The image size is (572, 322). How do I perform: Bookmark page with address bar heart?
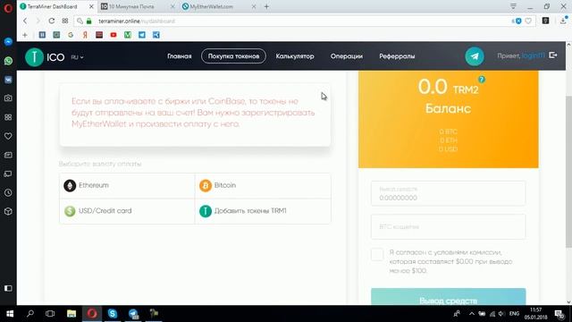[x=528, y=21]
